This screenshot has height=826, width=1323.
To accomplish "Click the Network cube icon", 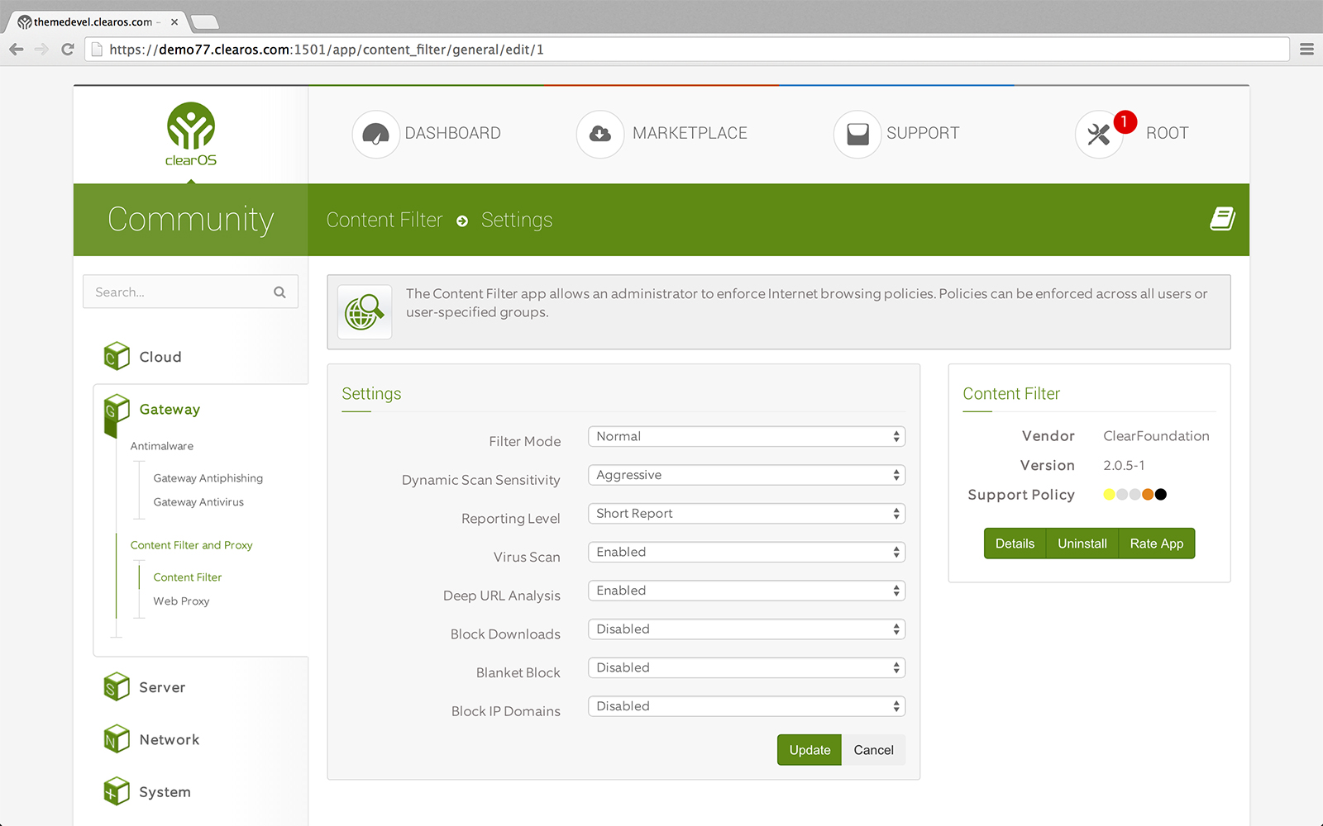I will [117, 739].
